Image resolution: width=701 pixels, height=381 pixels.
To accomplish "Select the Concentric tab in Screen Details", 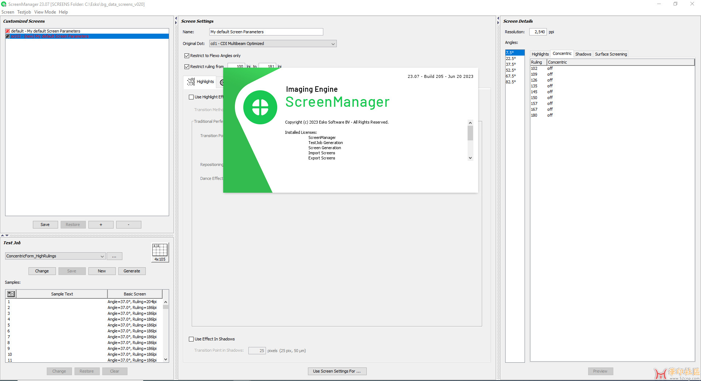I will 562,53.
